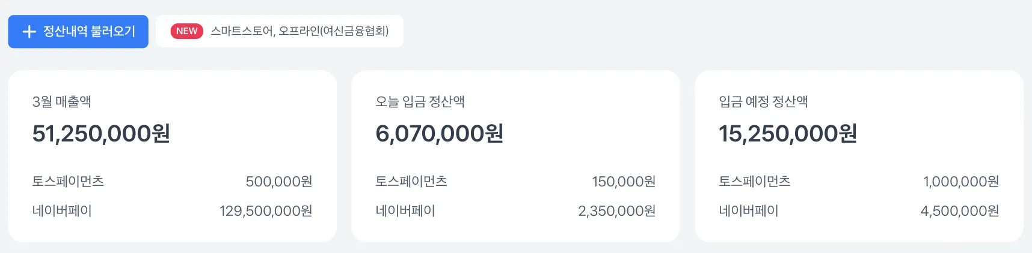The width and height of the screenshot is (1032, 253).
Task: Click the red NEW badge
Action: coord(186,31)
